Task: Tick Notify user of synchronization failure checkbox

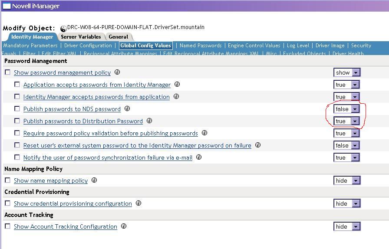Action: click(x=17, y=157)
